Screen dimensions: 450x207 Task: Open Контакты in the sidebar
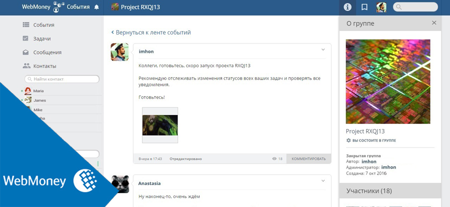tap(45, 66)
